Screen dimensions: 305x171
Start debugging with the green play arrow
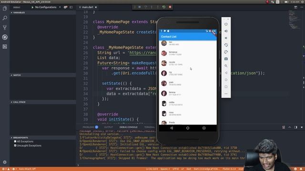coord(32,7)
